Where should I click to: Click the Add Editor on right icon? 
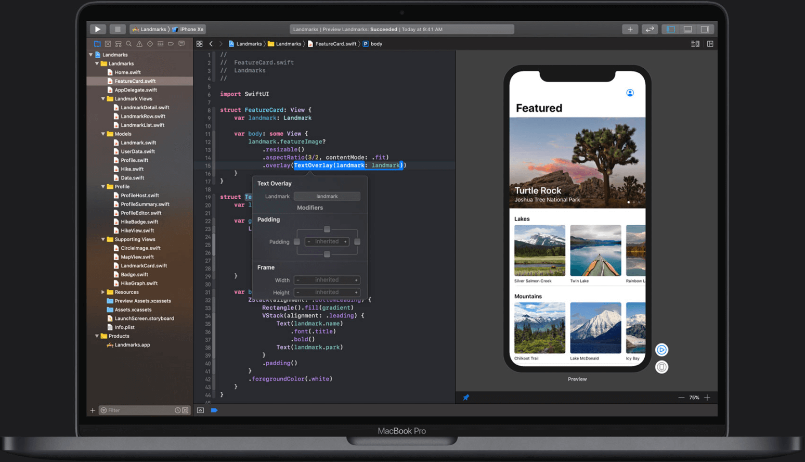click(x=710, y=44)
